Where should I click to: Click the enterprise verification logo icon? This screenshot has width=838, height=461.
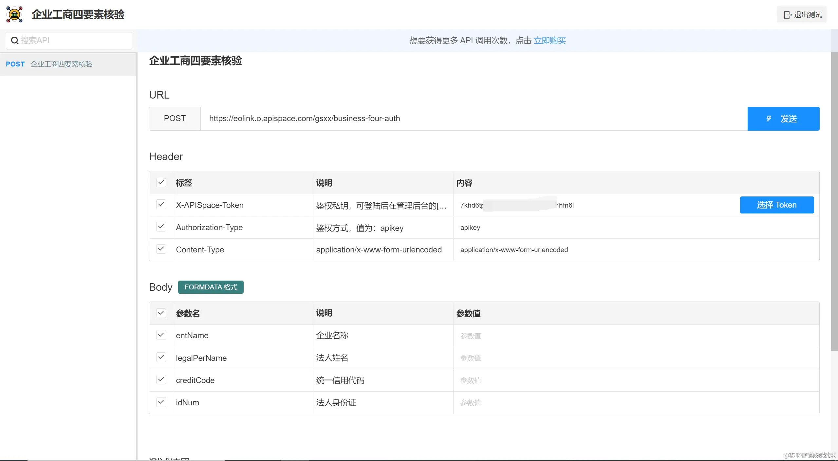click(14, 14)
